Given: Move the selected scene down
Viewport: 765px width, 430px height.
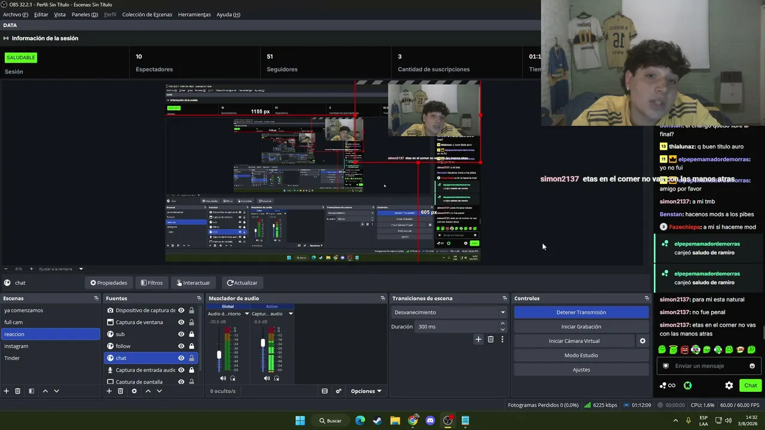Looking at the screenshot, I should [x=56, y=391].
